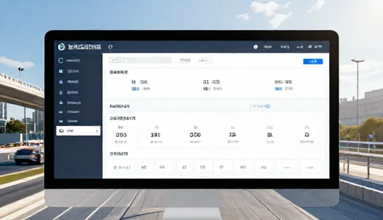The height and width of the screenshot is (220, 383).
Task: Open the light blue link in the section header
Action: click(259, 106)
